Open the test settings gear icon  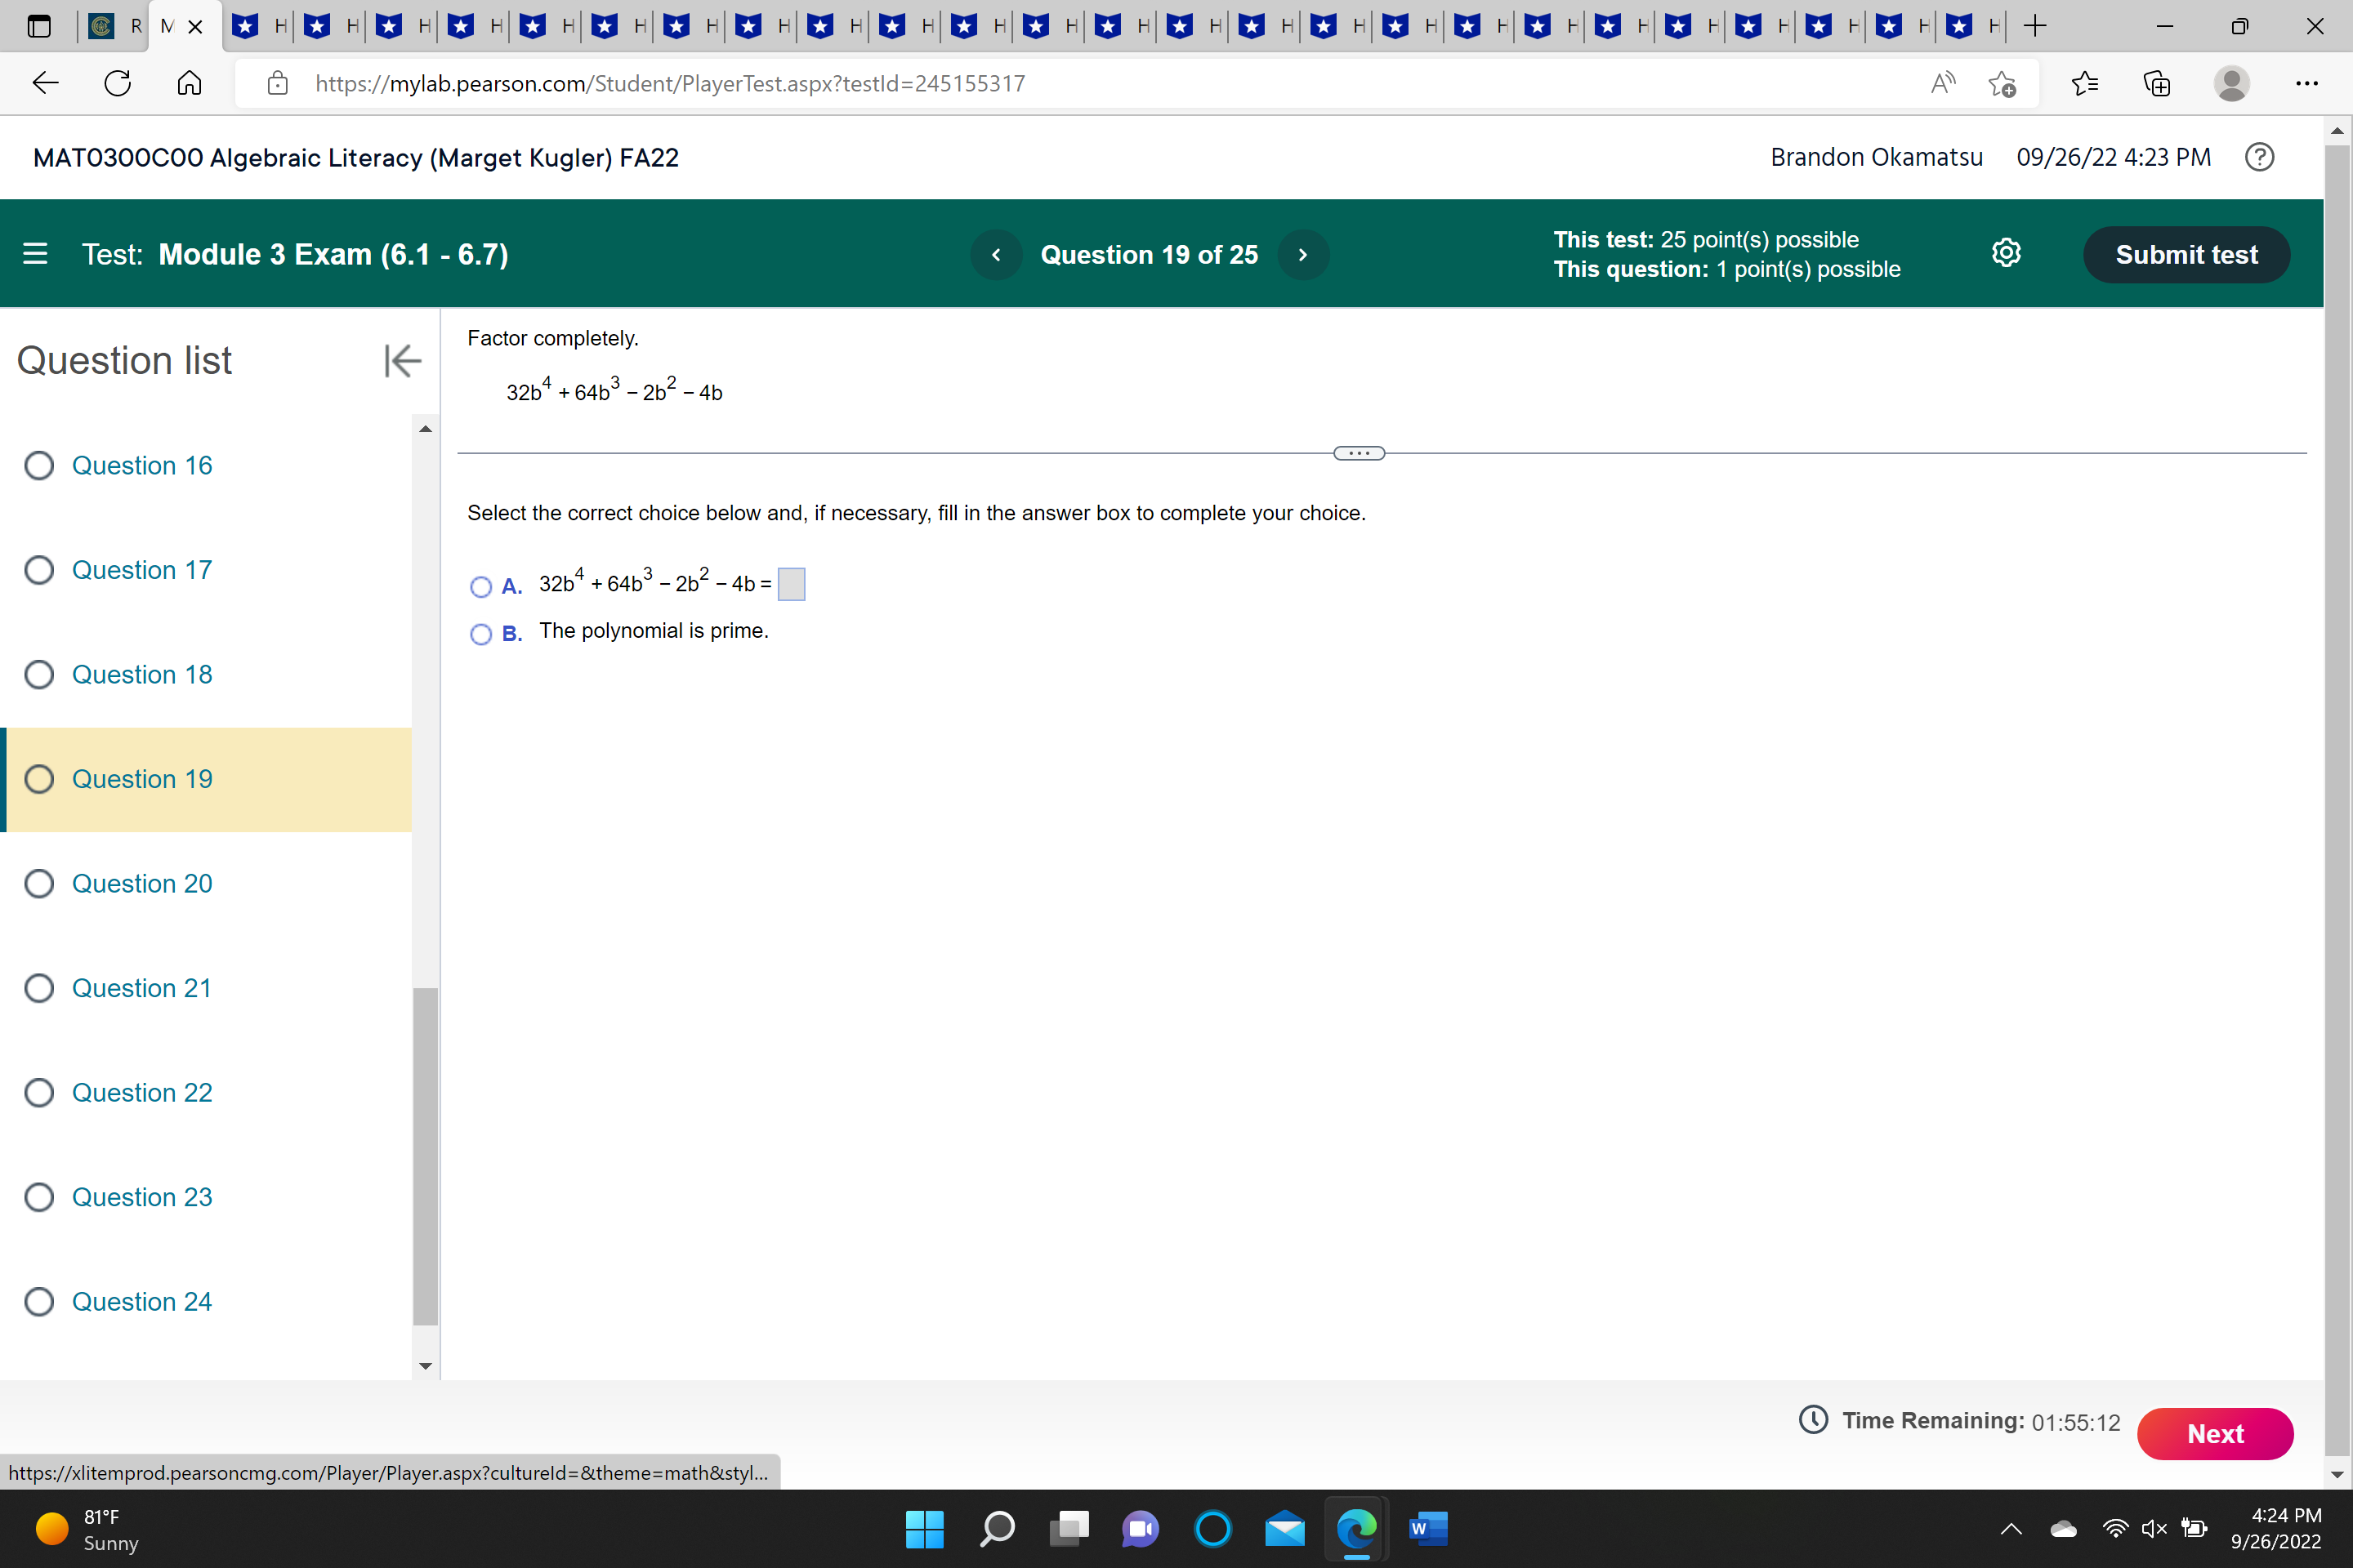pyautogui.click(x=2006, y=253)
